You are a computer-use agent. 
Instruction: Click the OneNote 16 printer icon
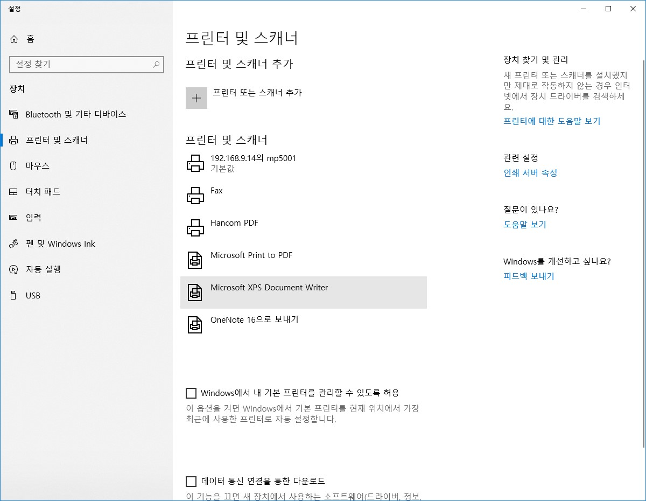point(195,325)
